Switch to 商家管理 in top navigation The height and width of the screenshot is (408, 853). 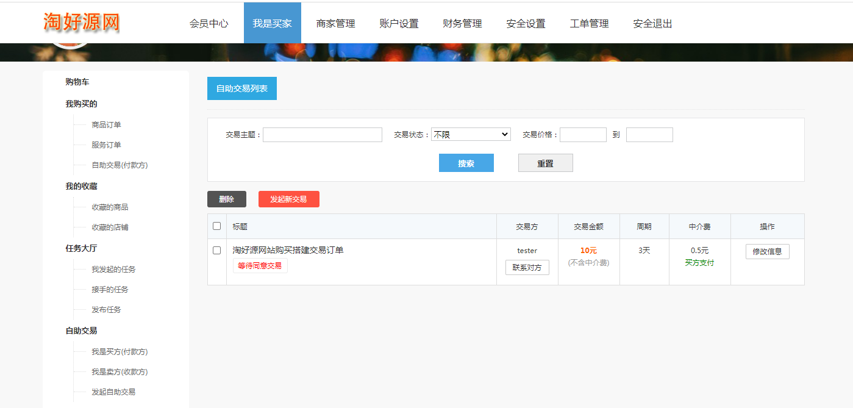coord(335,24)
